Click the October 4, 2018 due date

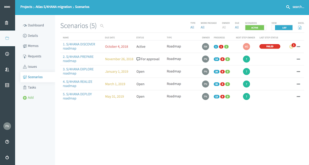point(117,46)
